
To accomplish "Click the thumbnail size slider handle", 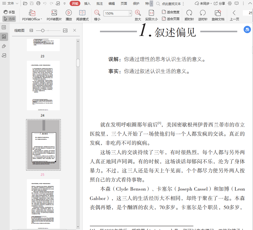I will tap(43, 31).
